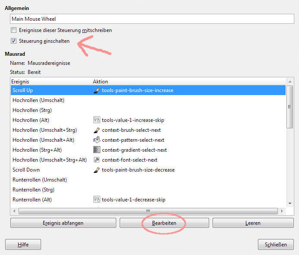The width and height of the screenshot is (299, 255).
Task: Click the 'context-gradient-select-next' action text
Action: point(134,150)
